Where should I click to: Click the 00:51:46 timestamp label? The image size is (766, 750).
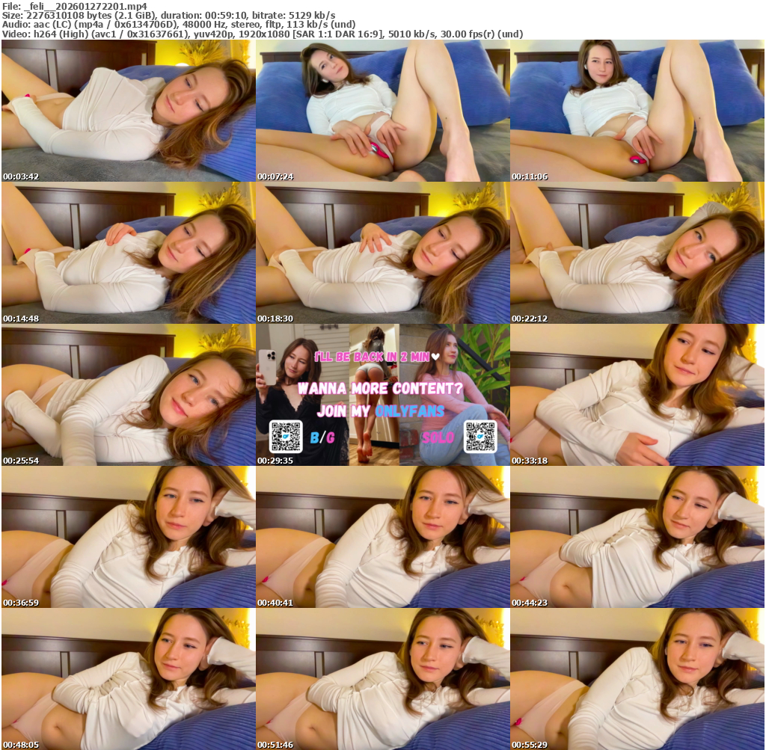[274, 745]
